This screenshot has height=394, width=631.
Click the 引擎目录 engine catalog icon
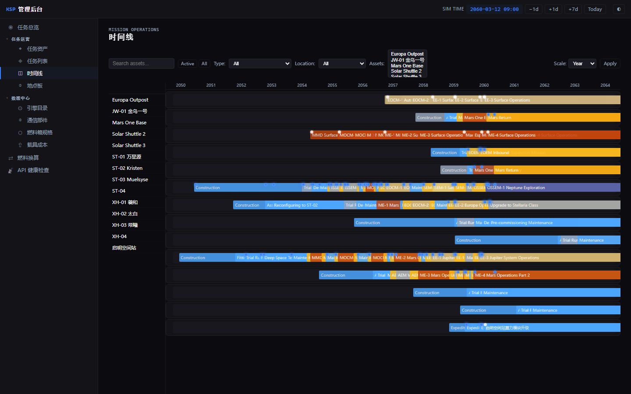coord(20,108)
